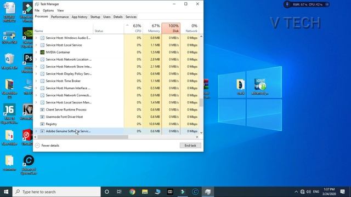The width and height of the screenshot is (351, 197).
Task: Switch to the Users tab
Action: (107, 17)
